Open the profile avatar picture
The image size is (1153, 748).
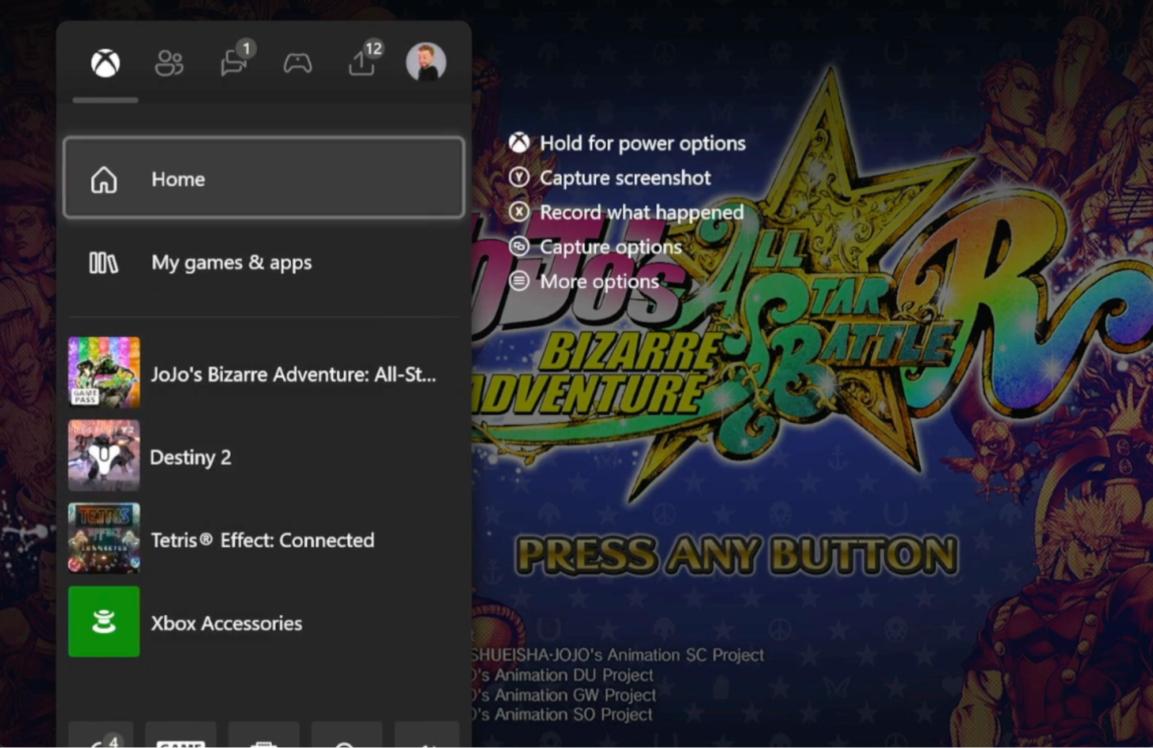(x=426, y=62)
